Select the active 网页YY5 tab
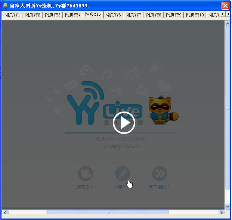232x220 pixels. (x=93, y=14)
